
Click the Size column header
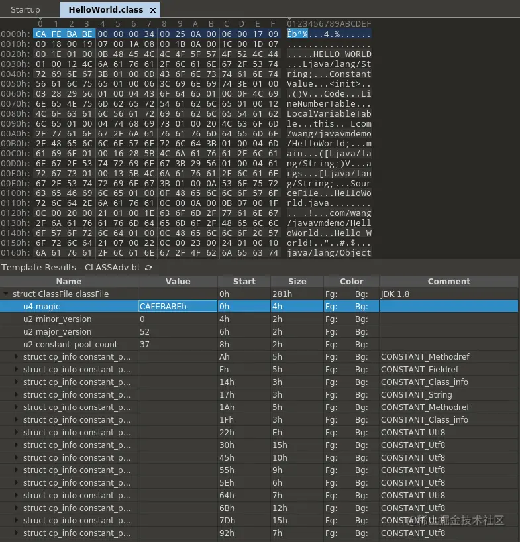click(x=297, y=282)
